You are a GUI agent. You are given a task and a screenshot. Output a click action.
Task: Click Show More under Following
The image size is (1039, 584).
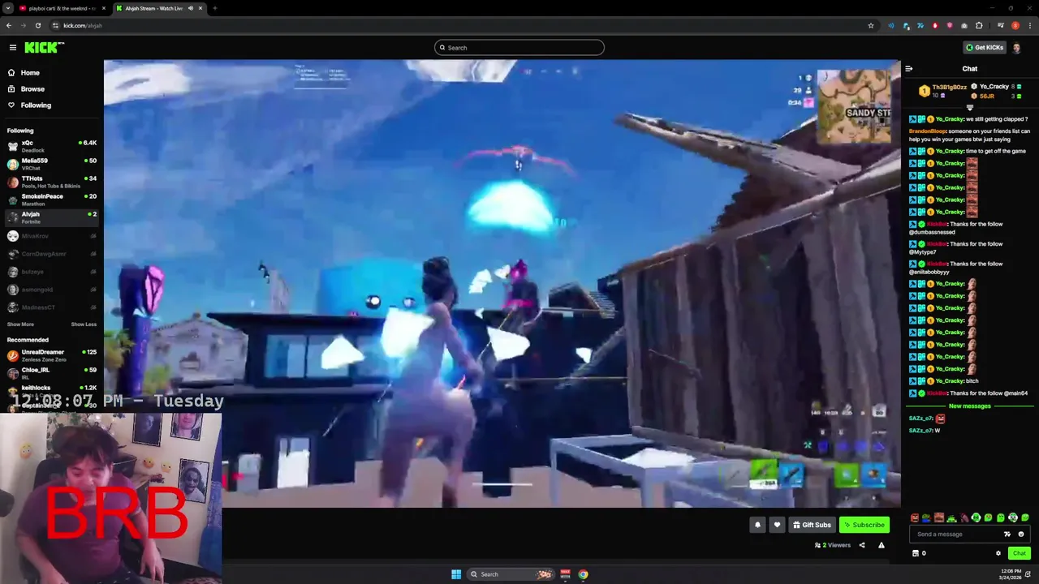[20, 324]
